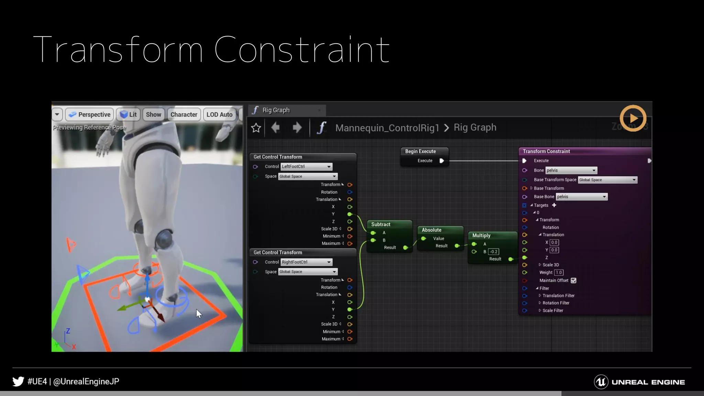Click Multiply node Result output pin

tap(510, 259)
